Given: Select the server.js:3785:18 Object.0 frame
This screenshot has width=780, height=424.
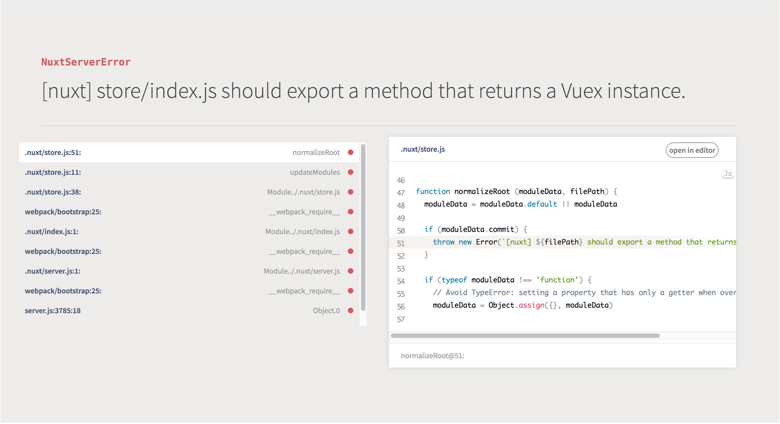Looking at the screenshot, I should coord(189,311).
